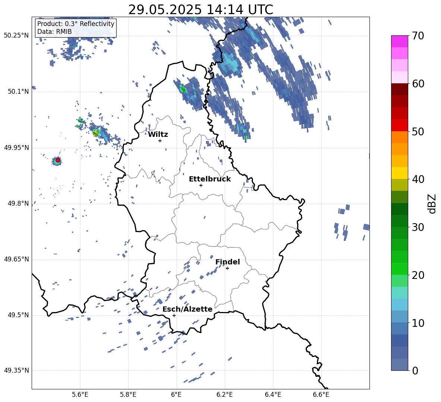Click the 49.65°N latitude label
441x402 pixels.
coord(16,259)
